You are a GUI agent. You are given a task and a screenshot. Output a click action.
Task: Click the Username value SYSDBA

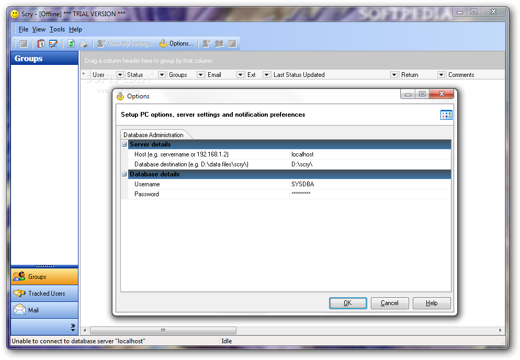click(x=370, y=184)
